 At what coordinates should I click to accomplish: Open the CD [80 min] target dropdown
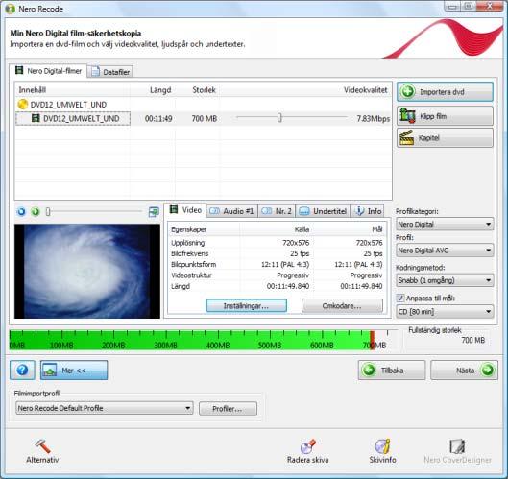coord(445,312)
